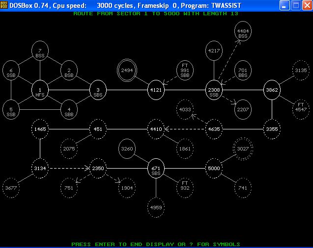Click the sector 7 BSS node
The image size is (313, 248).
[40, 51]
